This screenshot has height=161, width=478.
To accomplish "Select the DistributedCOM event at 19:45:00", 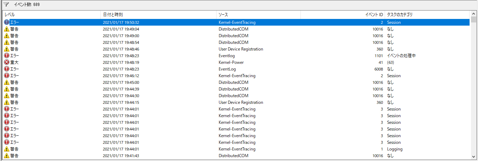I will [233, 82].
